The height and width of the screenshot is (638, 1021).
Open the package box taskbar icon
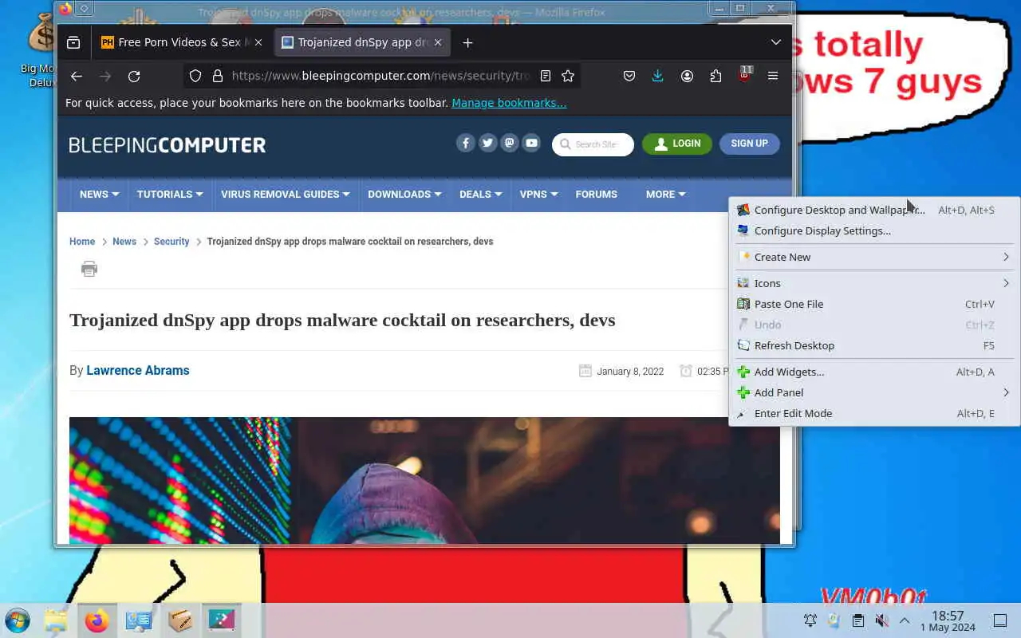pos(179,620)
